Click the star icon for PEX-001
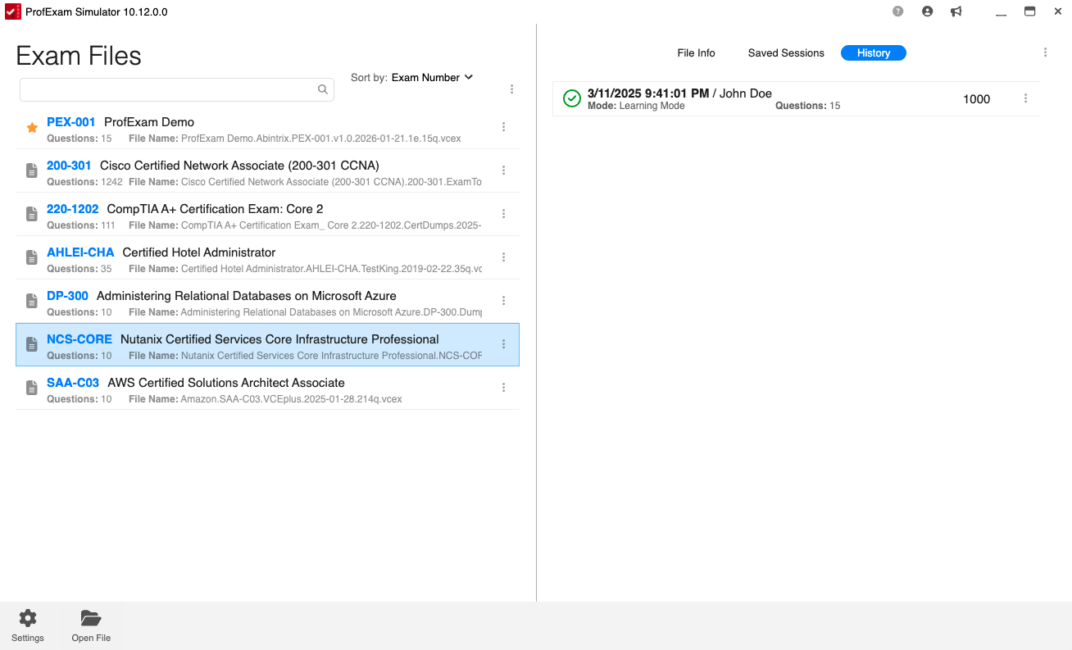 tap(32, 128)
